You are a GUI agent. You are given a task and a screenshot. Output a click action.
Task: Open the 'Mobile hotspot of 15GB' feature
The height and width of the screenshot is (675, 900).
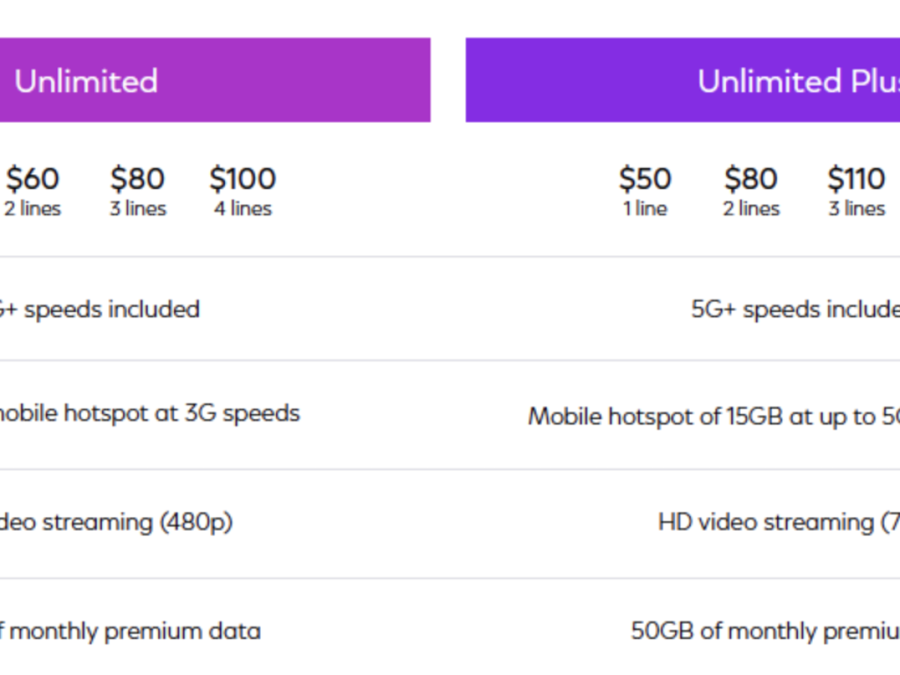[x=712, y=416]
